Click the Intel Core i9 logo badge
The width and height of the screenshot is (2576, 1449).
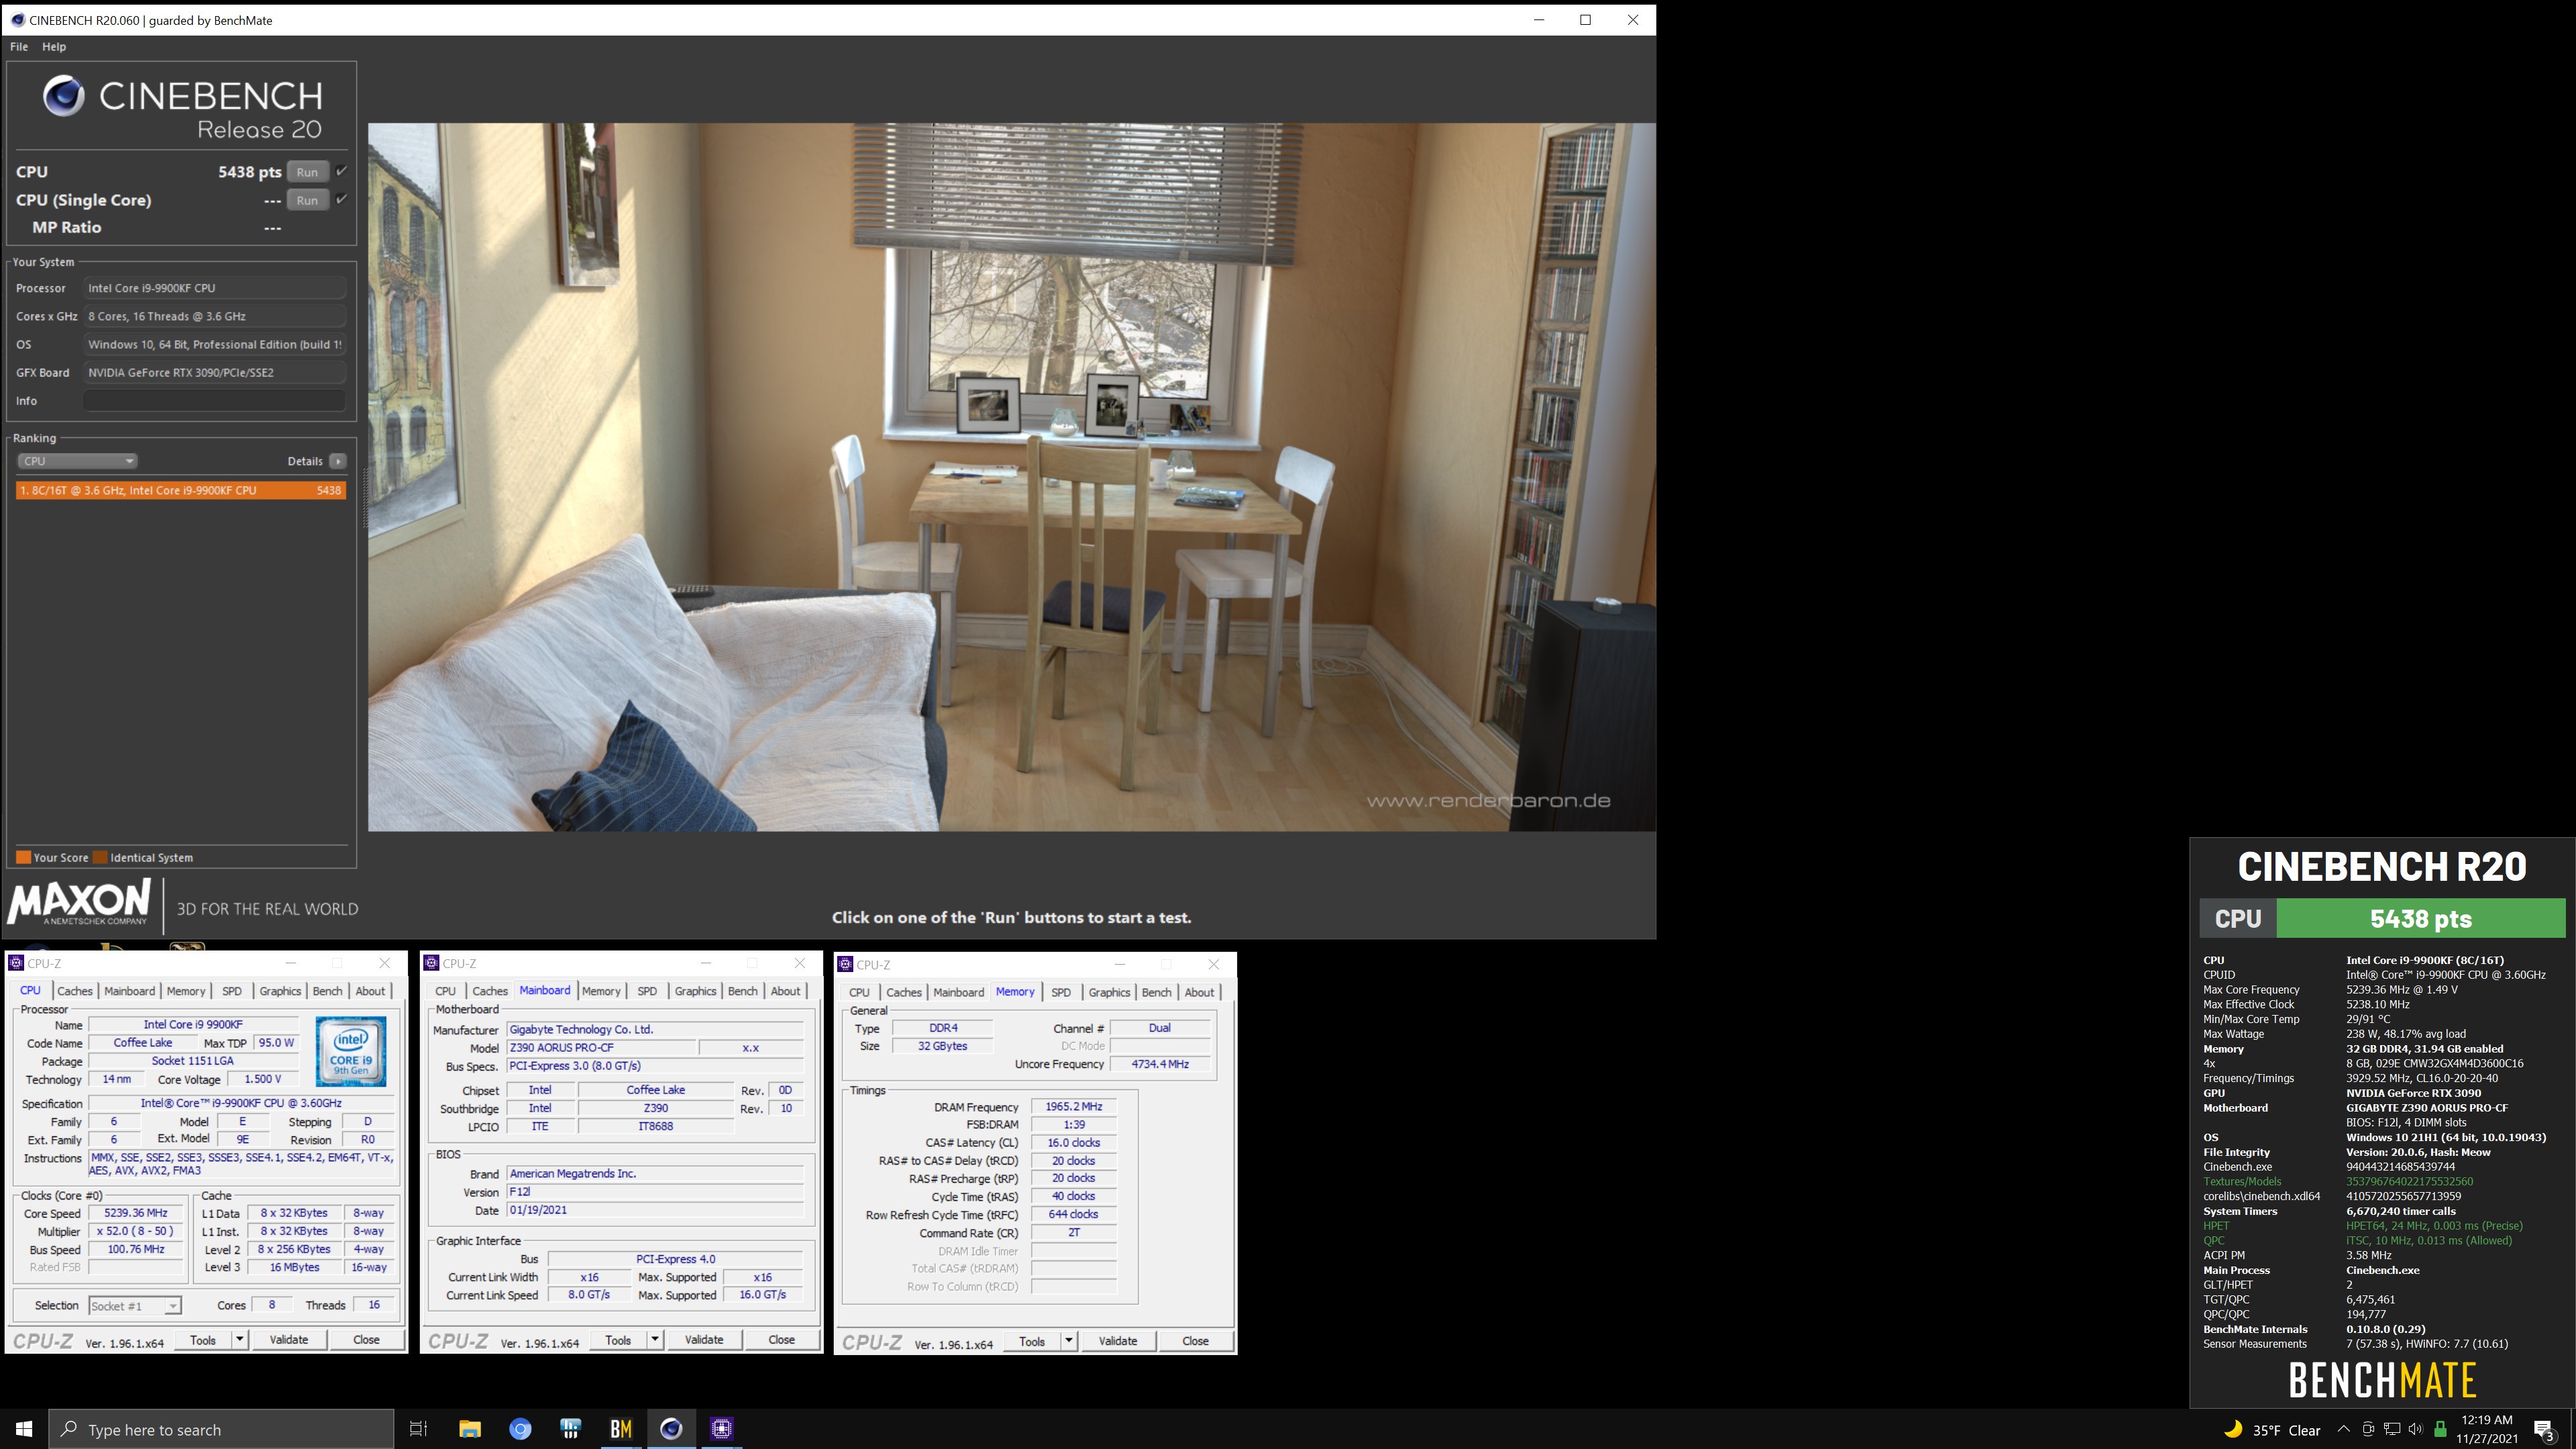(x=351, y=1051)
